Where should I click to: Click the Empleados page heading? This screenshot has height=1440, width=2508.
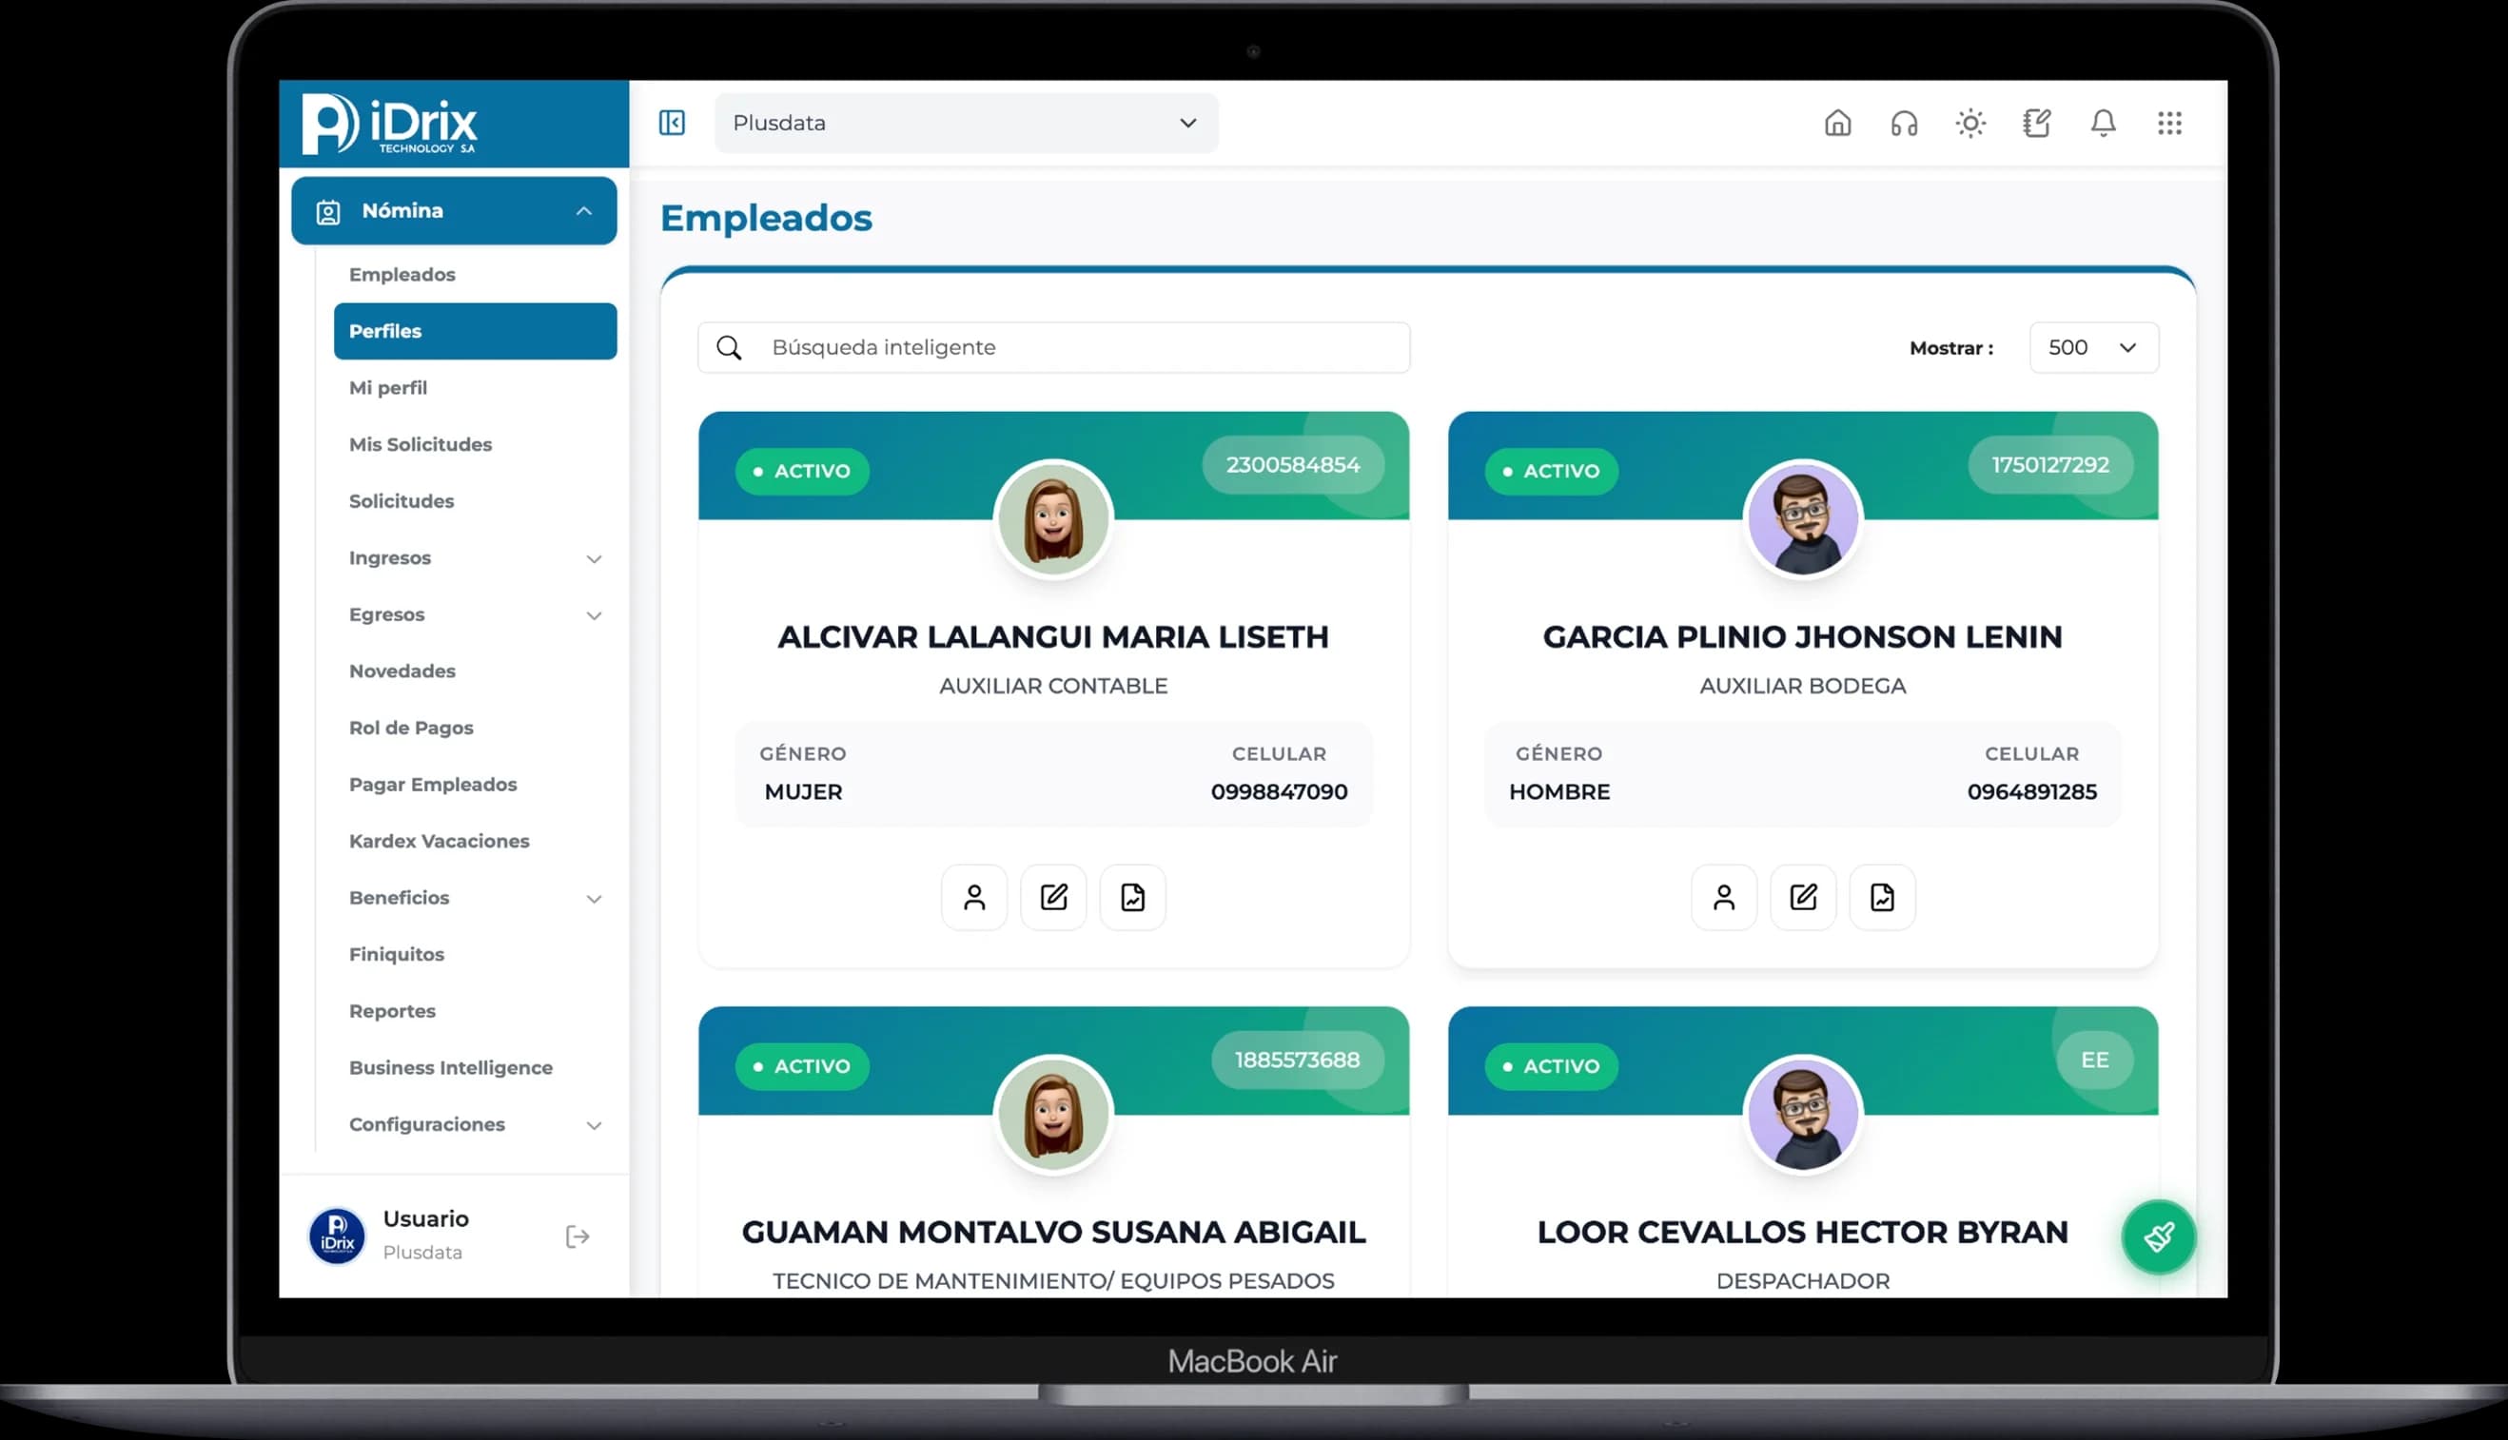pos(766,219)
